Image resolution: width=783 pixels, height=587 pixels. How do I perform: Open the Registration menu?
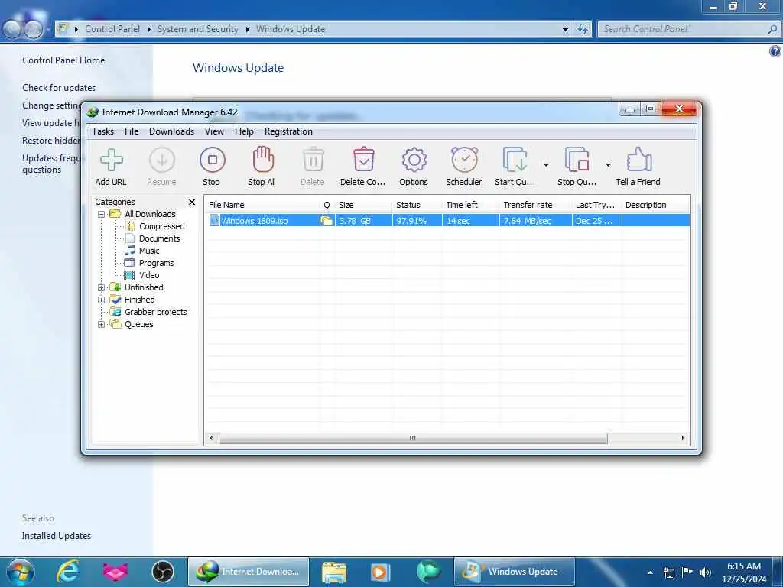(x=288, y=131)
